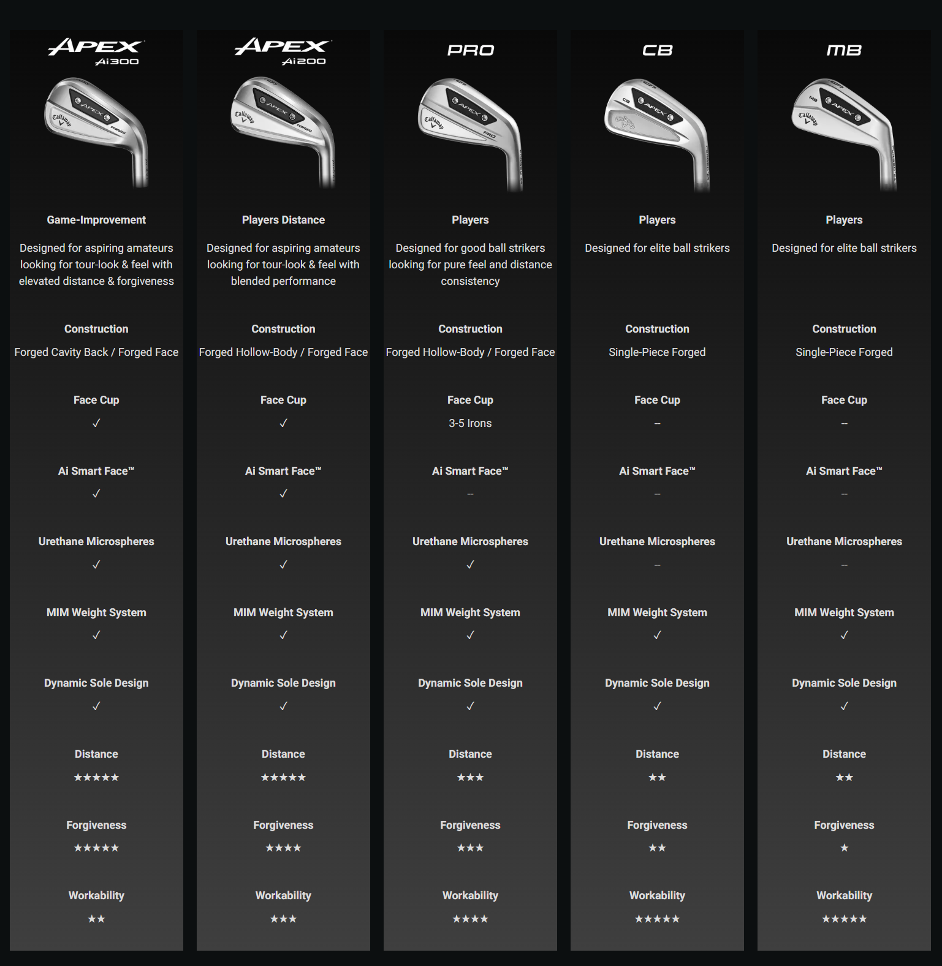Click Dynamic Sole Design checkmark in CB column
Image resolution: width=942 pixels, height=966 pixels.
coord(657,706)
